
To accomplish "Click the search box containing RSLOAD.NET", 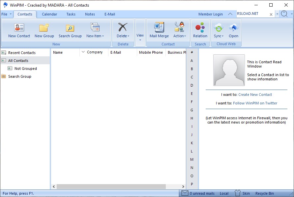I will 252,14.
